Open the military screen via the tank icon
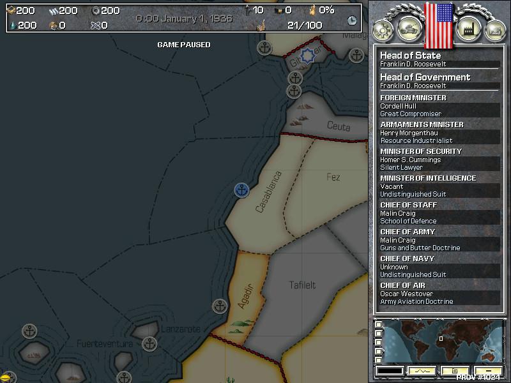The image size is (511, 383). pyautogui.click(x=408, y=27)
